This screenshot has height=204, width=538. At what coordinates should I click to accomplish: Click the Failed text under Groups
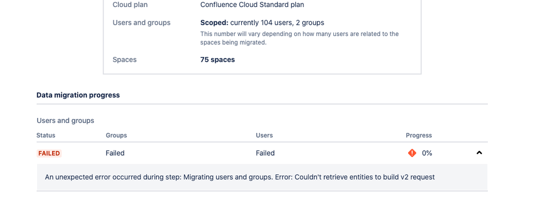[x=115, y=154]
